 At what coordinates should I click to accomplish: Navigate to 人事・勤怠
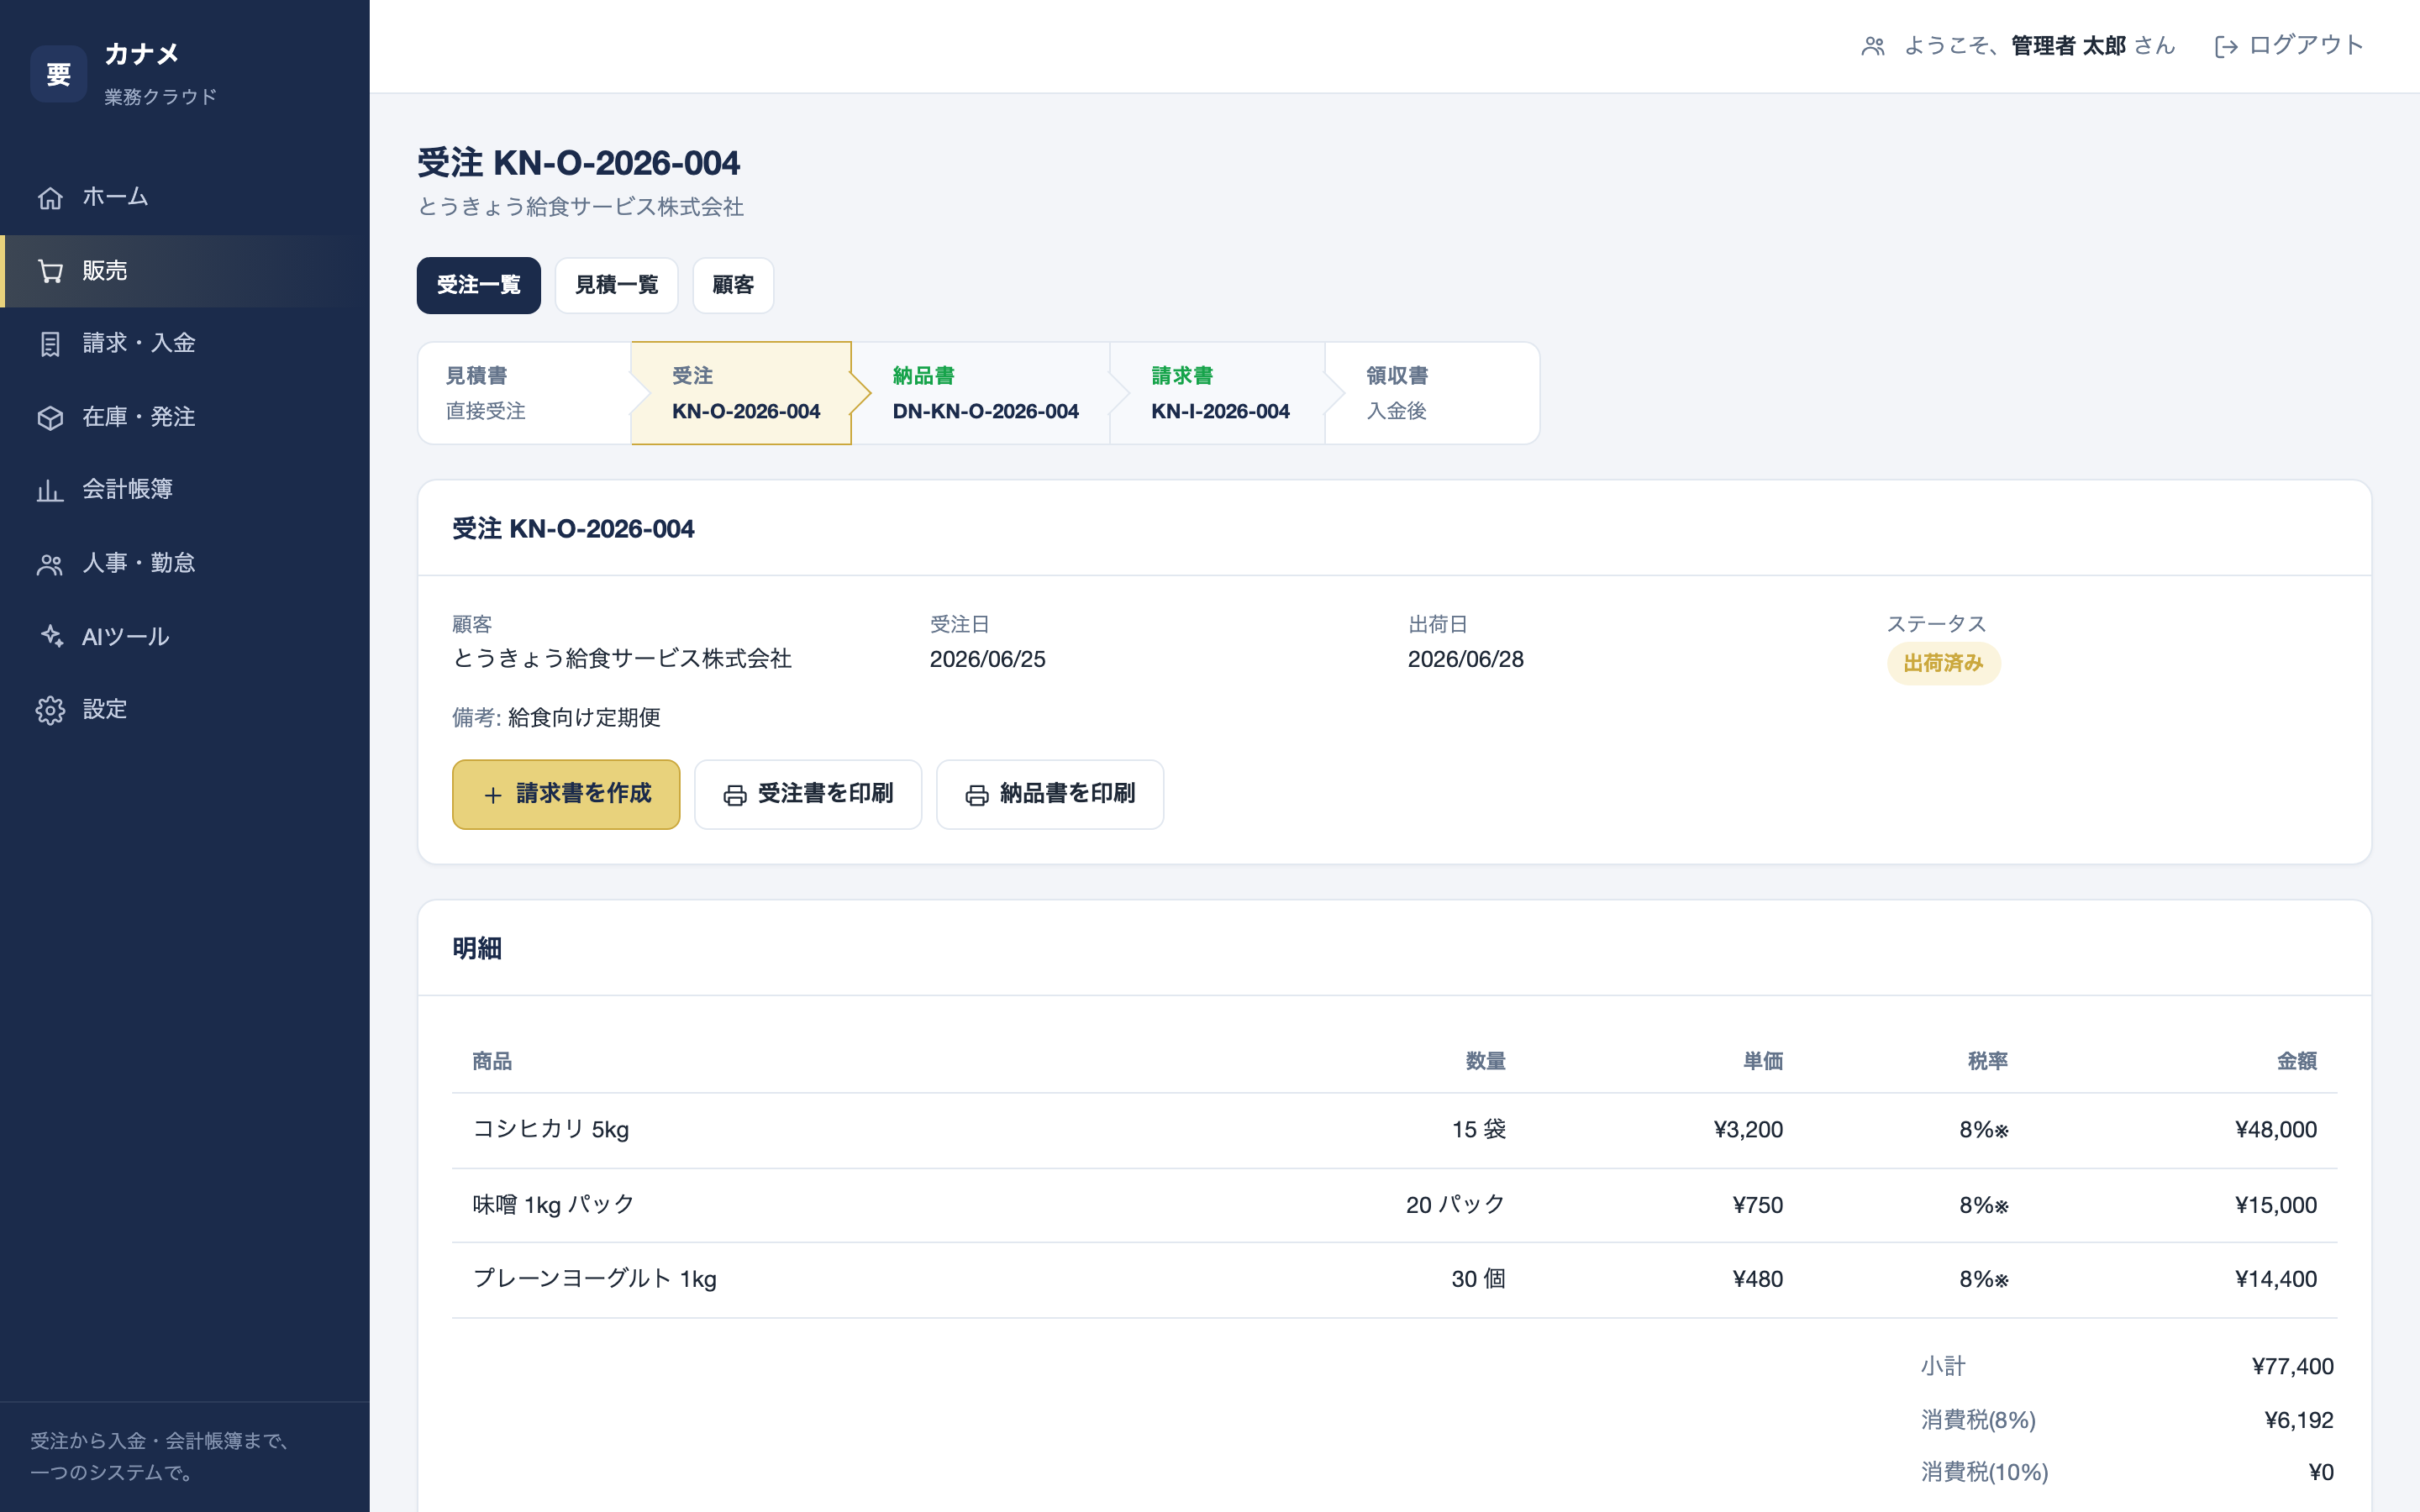coord(185,564)
